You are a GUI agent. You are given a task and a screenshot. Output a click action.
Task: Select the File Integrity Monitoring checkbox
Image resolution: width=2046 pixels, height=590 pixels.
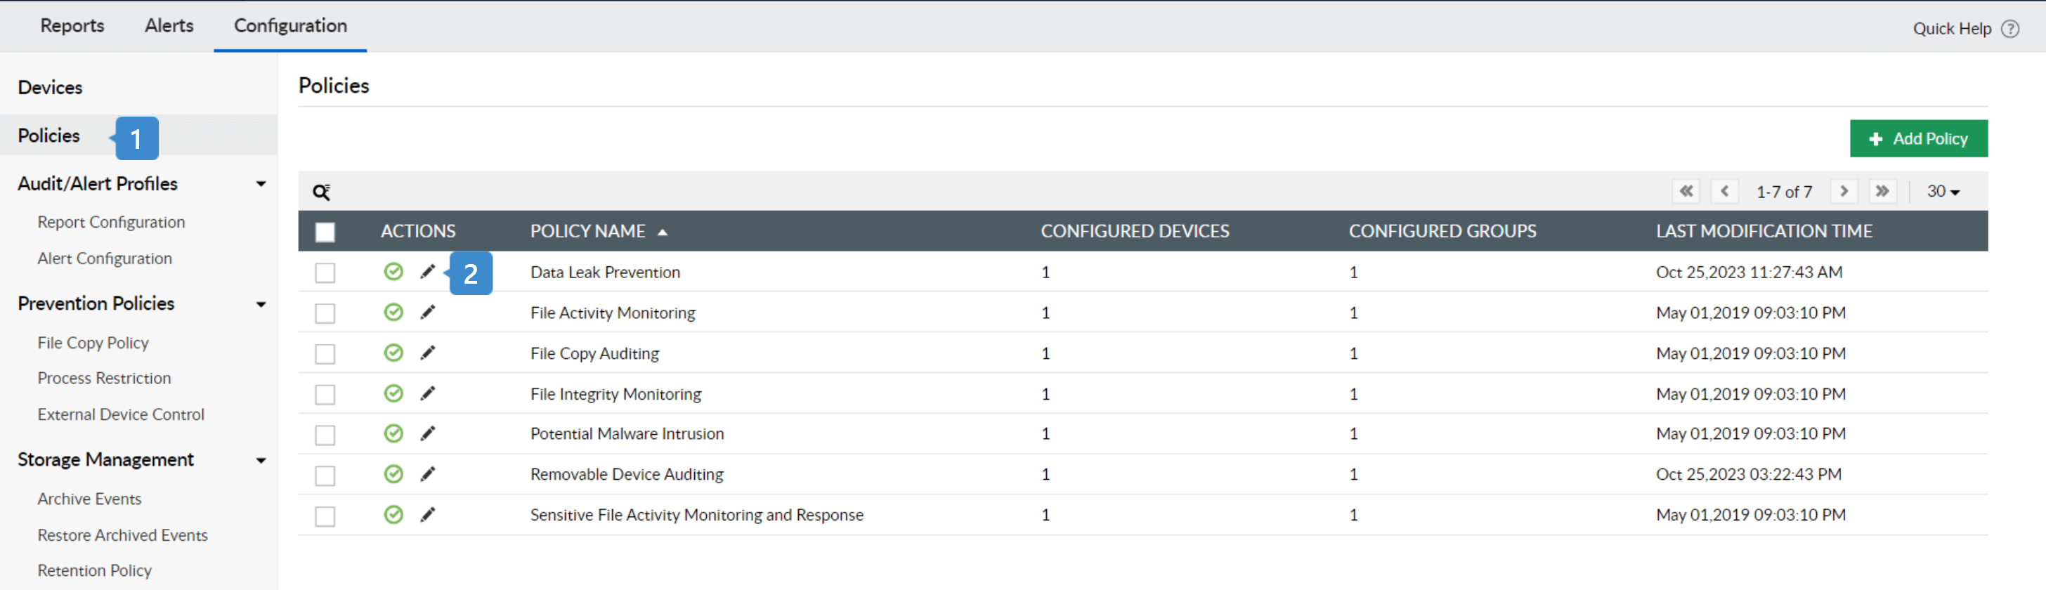tap(325, 395)
